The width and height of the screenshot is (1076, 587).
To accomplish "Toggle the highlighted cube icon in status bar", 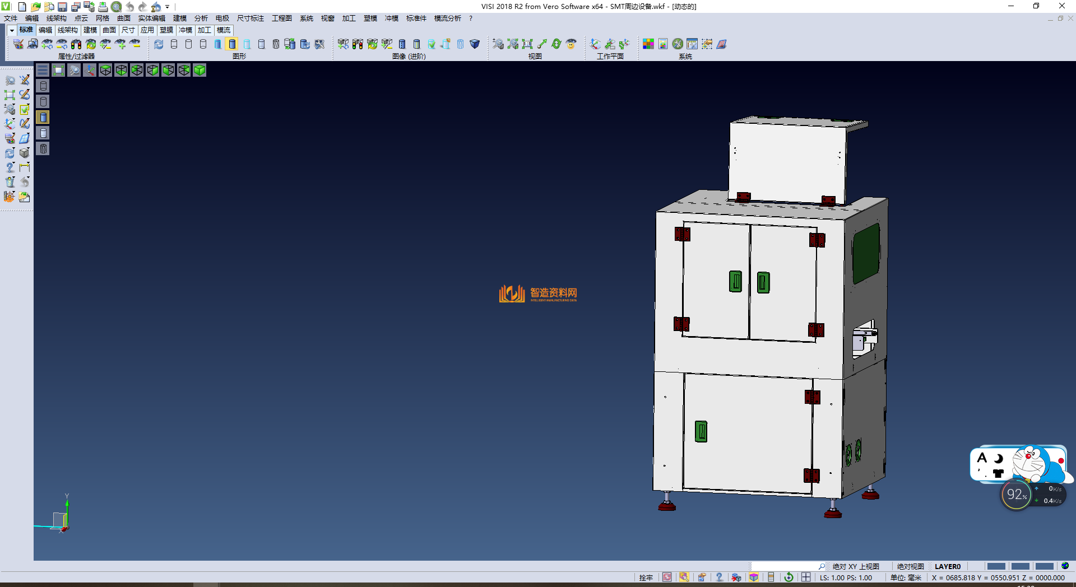I will [754, 577].
